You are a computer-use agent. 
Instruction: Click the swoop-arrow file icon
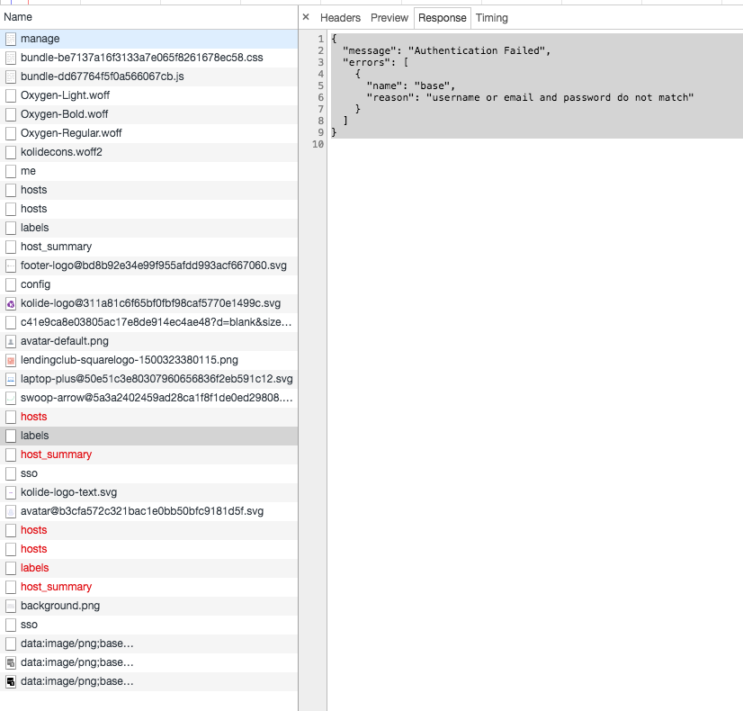pos(11,398)
